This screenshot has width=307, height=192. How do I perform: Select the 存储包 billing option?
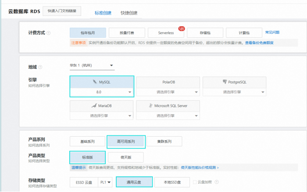tap(205, 33)
